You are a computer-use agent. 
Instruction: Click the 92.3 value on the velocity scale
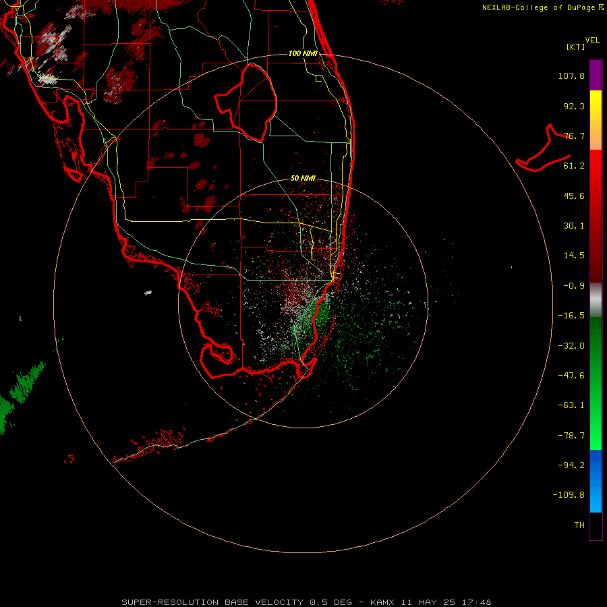click(574, 106)
